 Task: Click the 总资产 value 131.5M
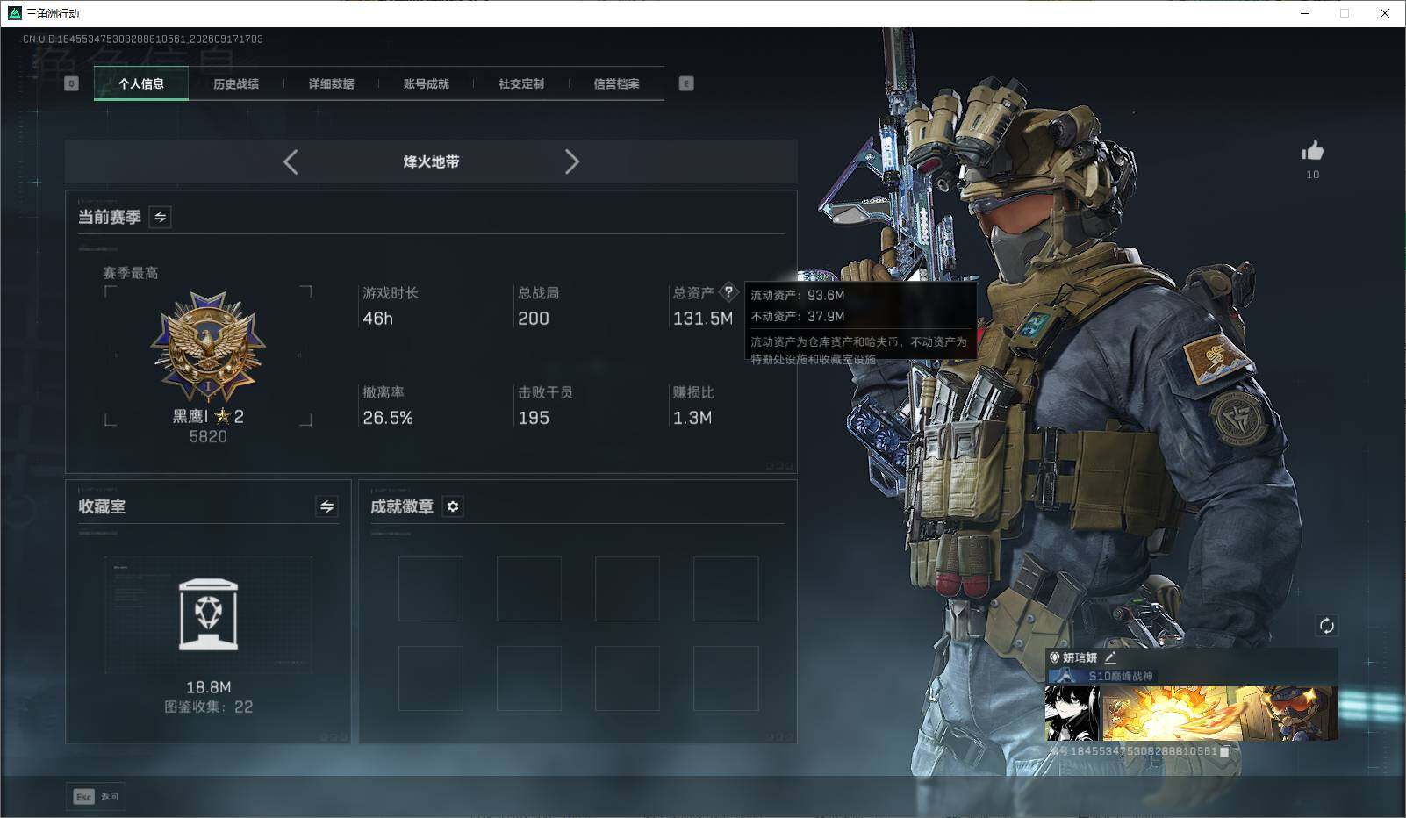click(x=703, y=319)
